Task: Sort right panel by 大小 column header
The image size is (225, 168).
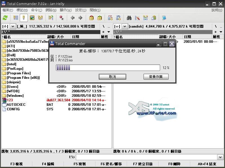Action: click(x=175, y=37)
